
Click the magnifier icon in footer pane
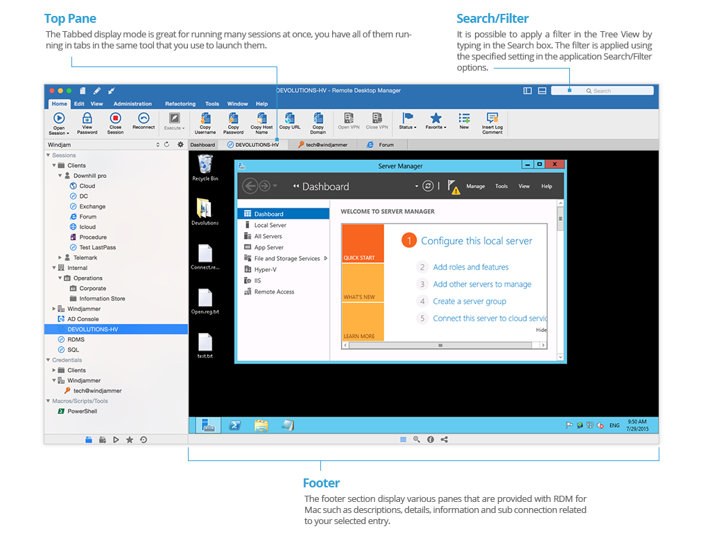417,440
